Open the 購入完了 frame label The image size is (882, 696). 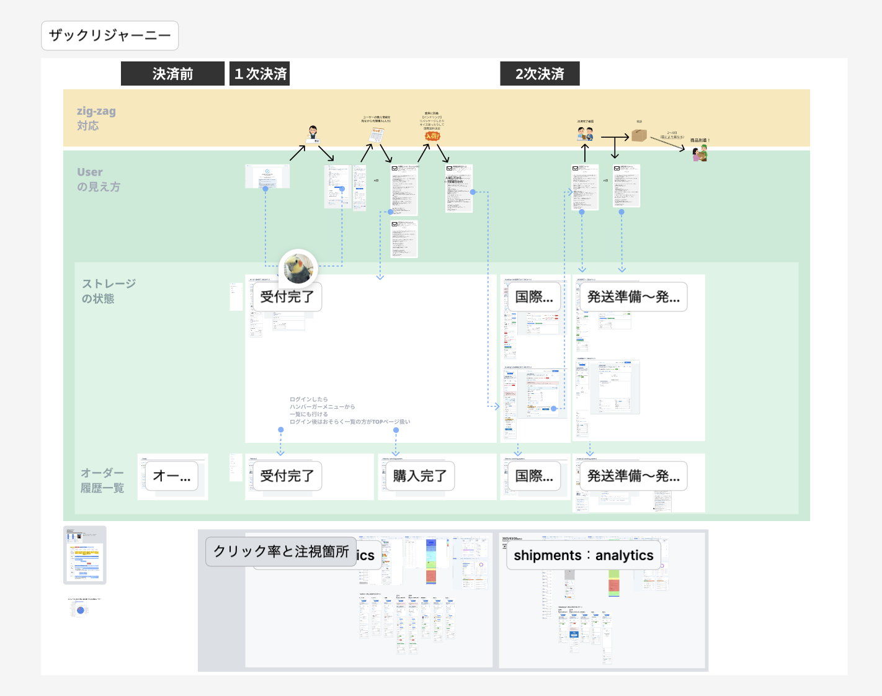tap(419, 476)
